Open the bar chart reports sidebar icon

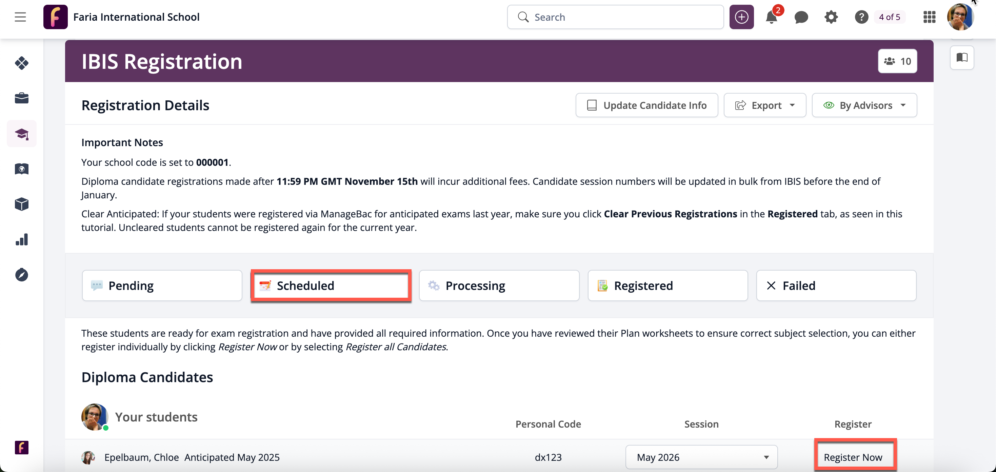click(22, 239)
